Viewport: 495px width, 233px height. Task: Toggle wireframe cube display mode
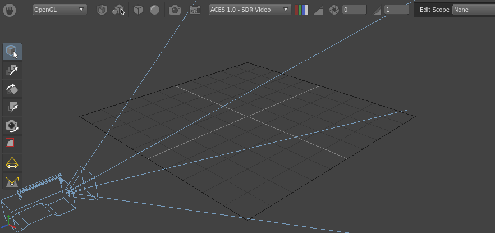pyautogui.click(x=102, y=10)
